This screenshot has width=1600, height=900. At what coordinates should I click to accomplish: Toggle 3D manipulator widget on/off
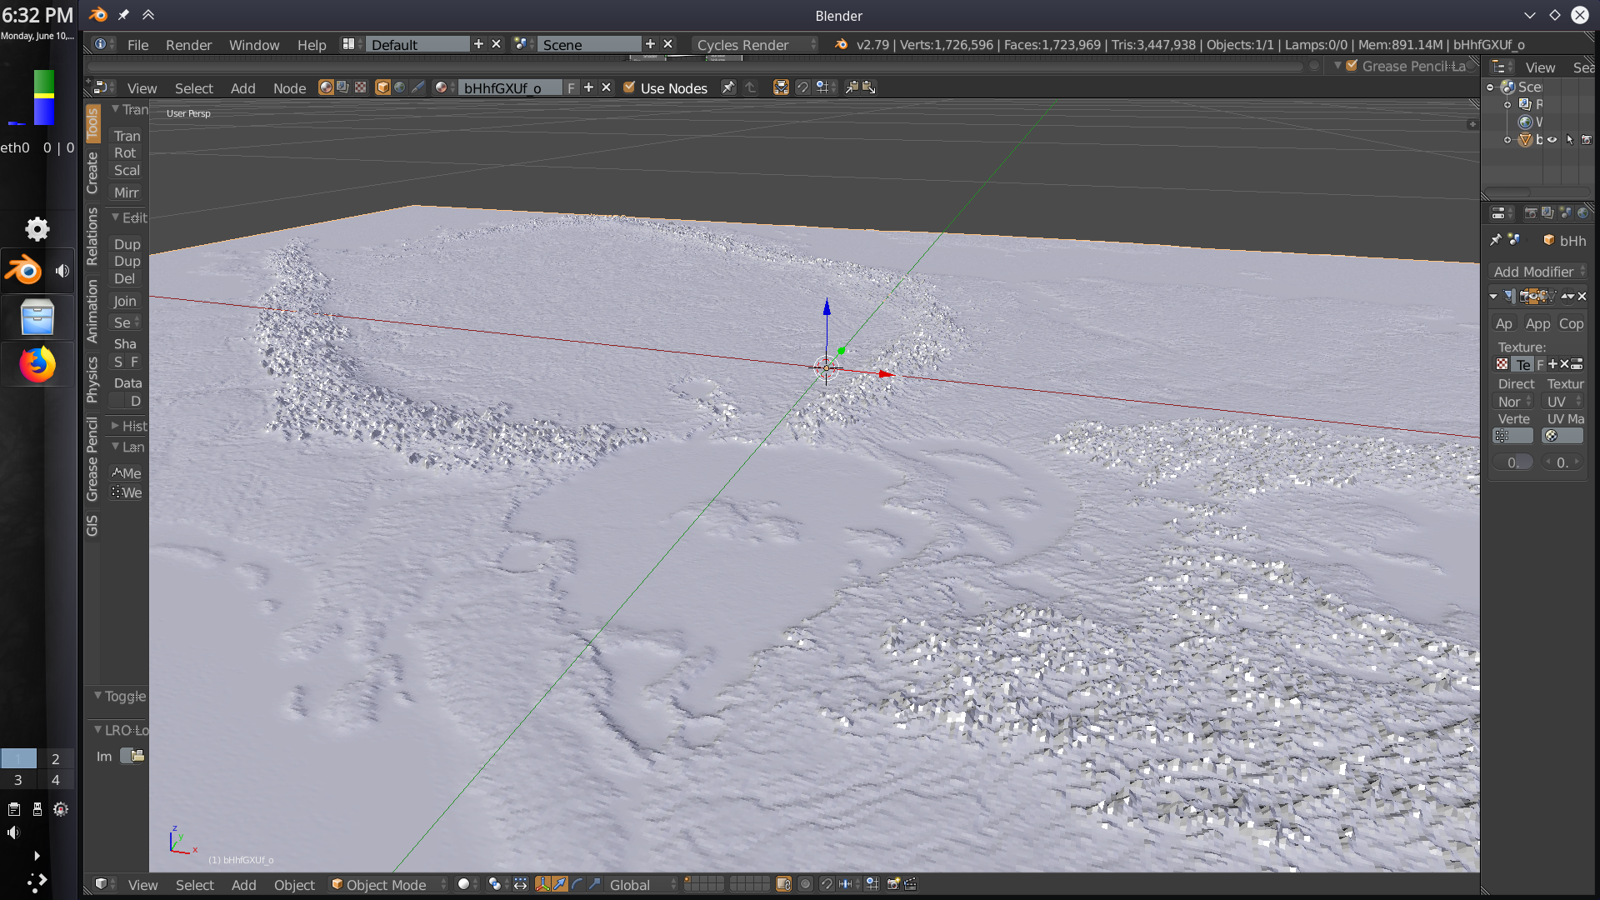point(542,884)
